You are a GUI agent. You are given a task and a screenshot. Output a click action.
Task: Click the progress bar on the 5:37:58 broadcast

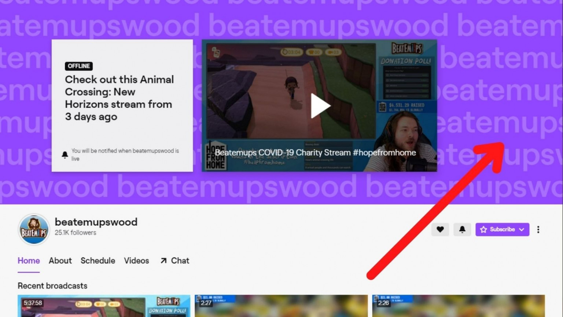click(x=104, y=316)
